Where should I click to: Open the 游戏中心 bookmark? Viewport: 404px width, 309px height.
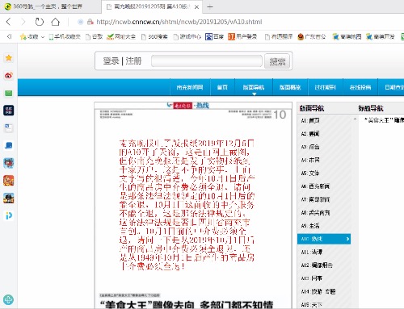187,36
